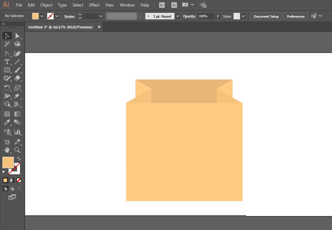Click the Preferences button
Viewport: 332px width, 230px height.
coord(296,16)
